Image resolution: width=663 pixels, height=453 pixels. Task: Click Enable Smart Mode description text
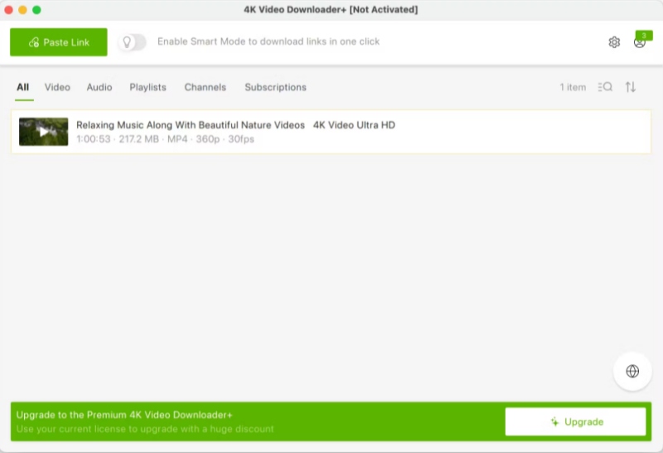[269, 41]
